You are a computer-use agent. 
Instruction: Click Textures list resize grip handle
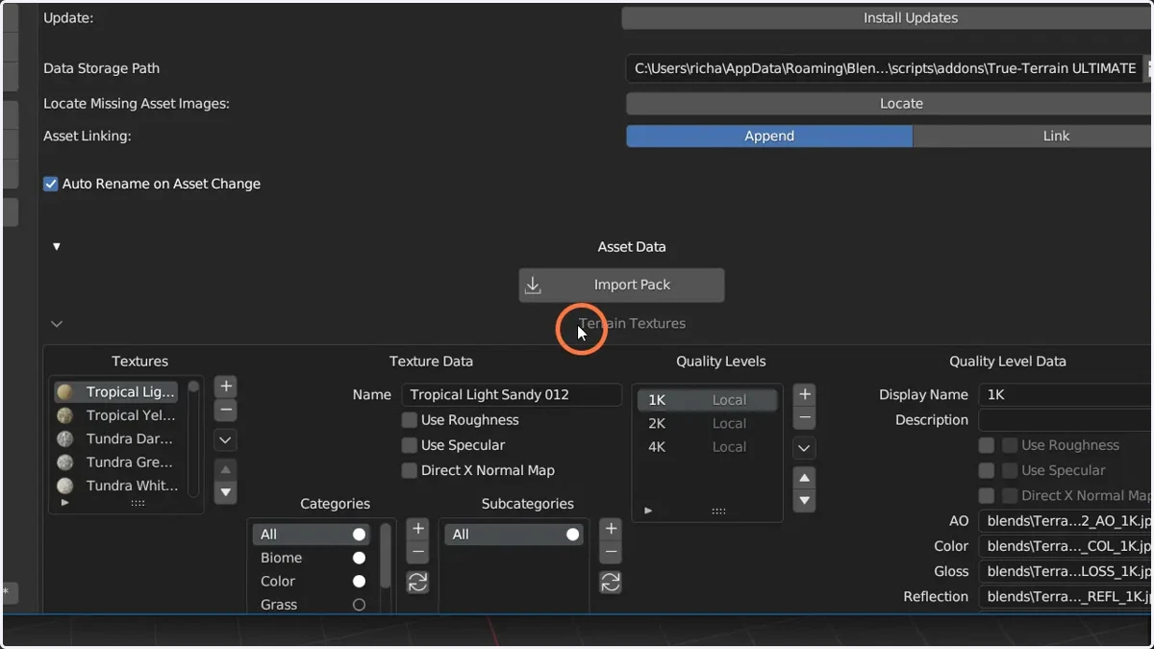138,503
